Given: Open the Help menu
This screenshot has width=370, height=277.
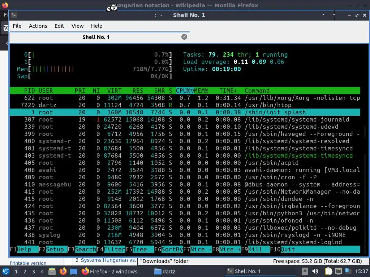Looking at the screenshot, I should click(x=96, y=26).
